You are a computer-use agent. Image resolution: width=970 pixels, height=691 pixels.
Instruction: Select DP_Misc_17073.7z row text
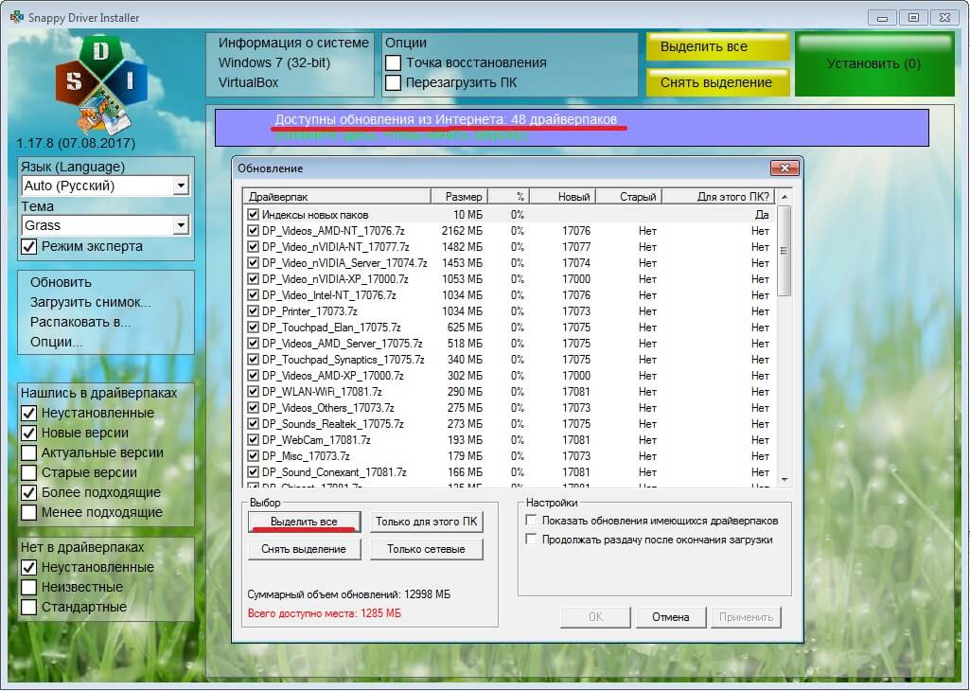[306, 456]
